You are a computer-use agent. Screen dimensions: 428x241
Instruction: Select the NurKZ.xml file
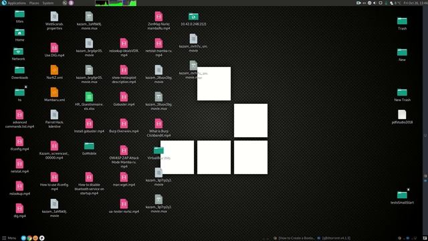click(x=54, y=72)
